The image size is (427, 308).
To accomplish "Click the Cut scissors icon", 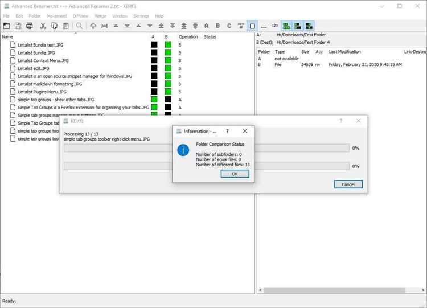I will click(x=43, y=26).
